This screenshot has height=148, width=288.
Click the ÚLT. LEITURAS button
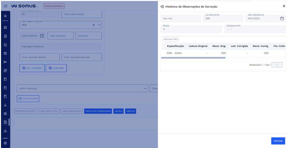pos(32,68)
